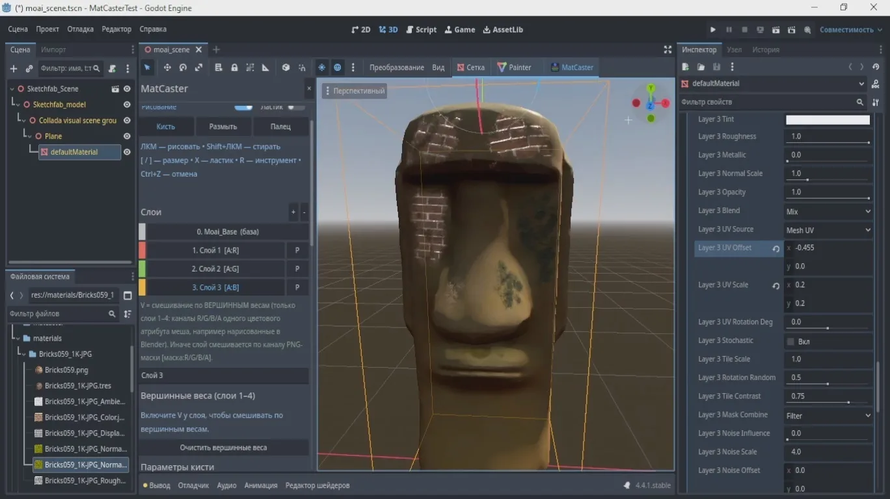Open the Layer 3 Blend dropdown
Viewport: 890px width, 499px height.
tap(828, 211)
